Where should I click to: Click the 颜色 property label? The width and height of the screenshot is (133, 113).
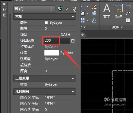click(24, 23)
